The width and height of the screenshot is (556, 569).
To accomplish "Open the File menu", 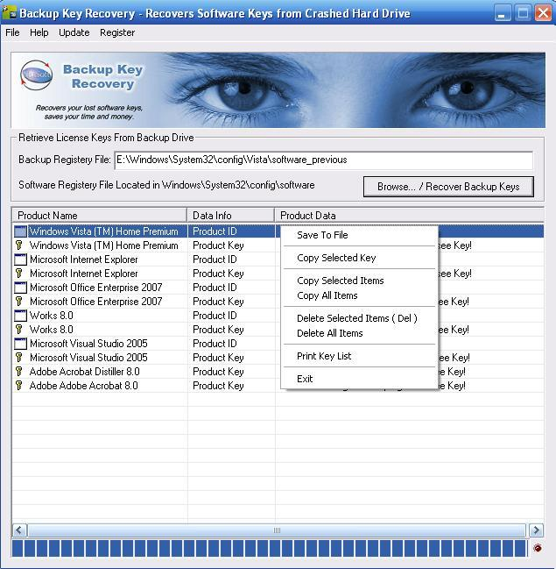I will click(x=12, y=32).
